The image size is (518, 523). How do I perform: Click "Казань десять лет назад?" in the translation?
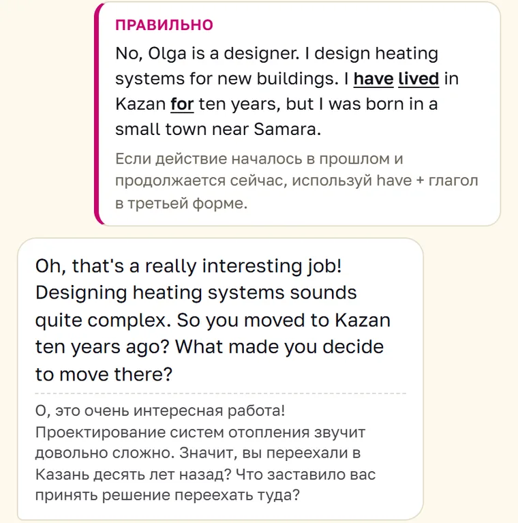tap(133, 475)
